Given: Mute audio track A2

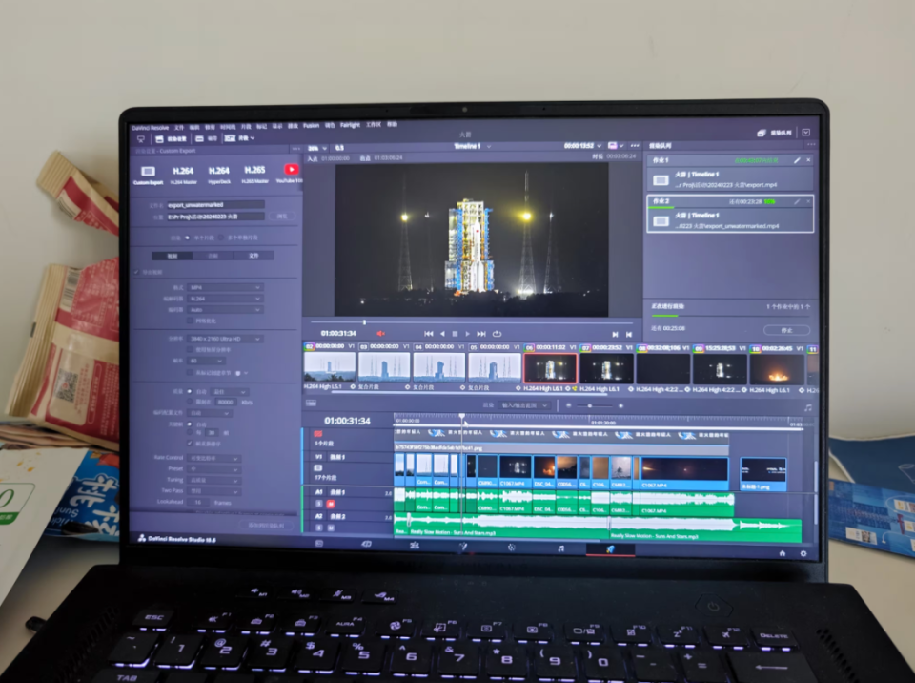Looking at the screenshot, I should coord(331,528).
